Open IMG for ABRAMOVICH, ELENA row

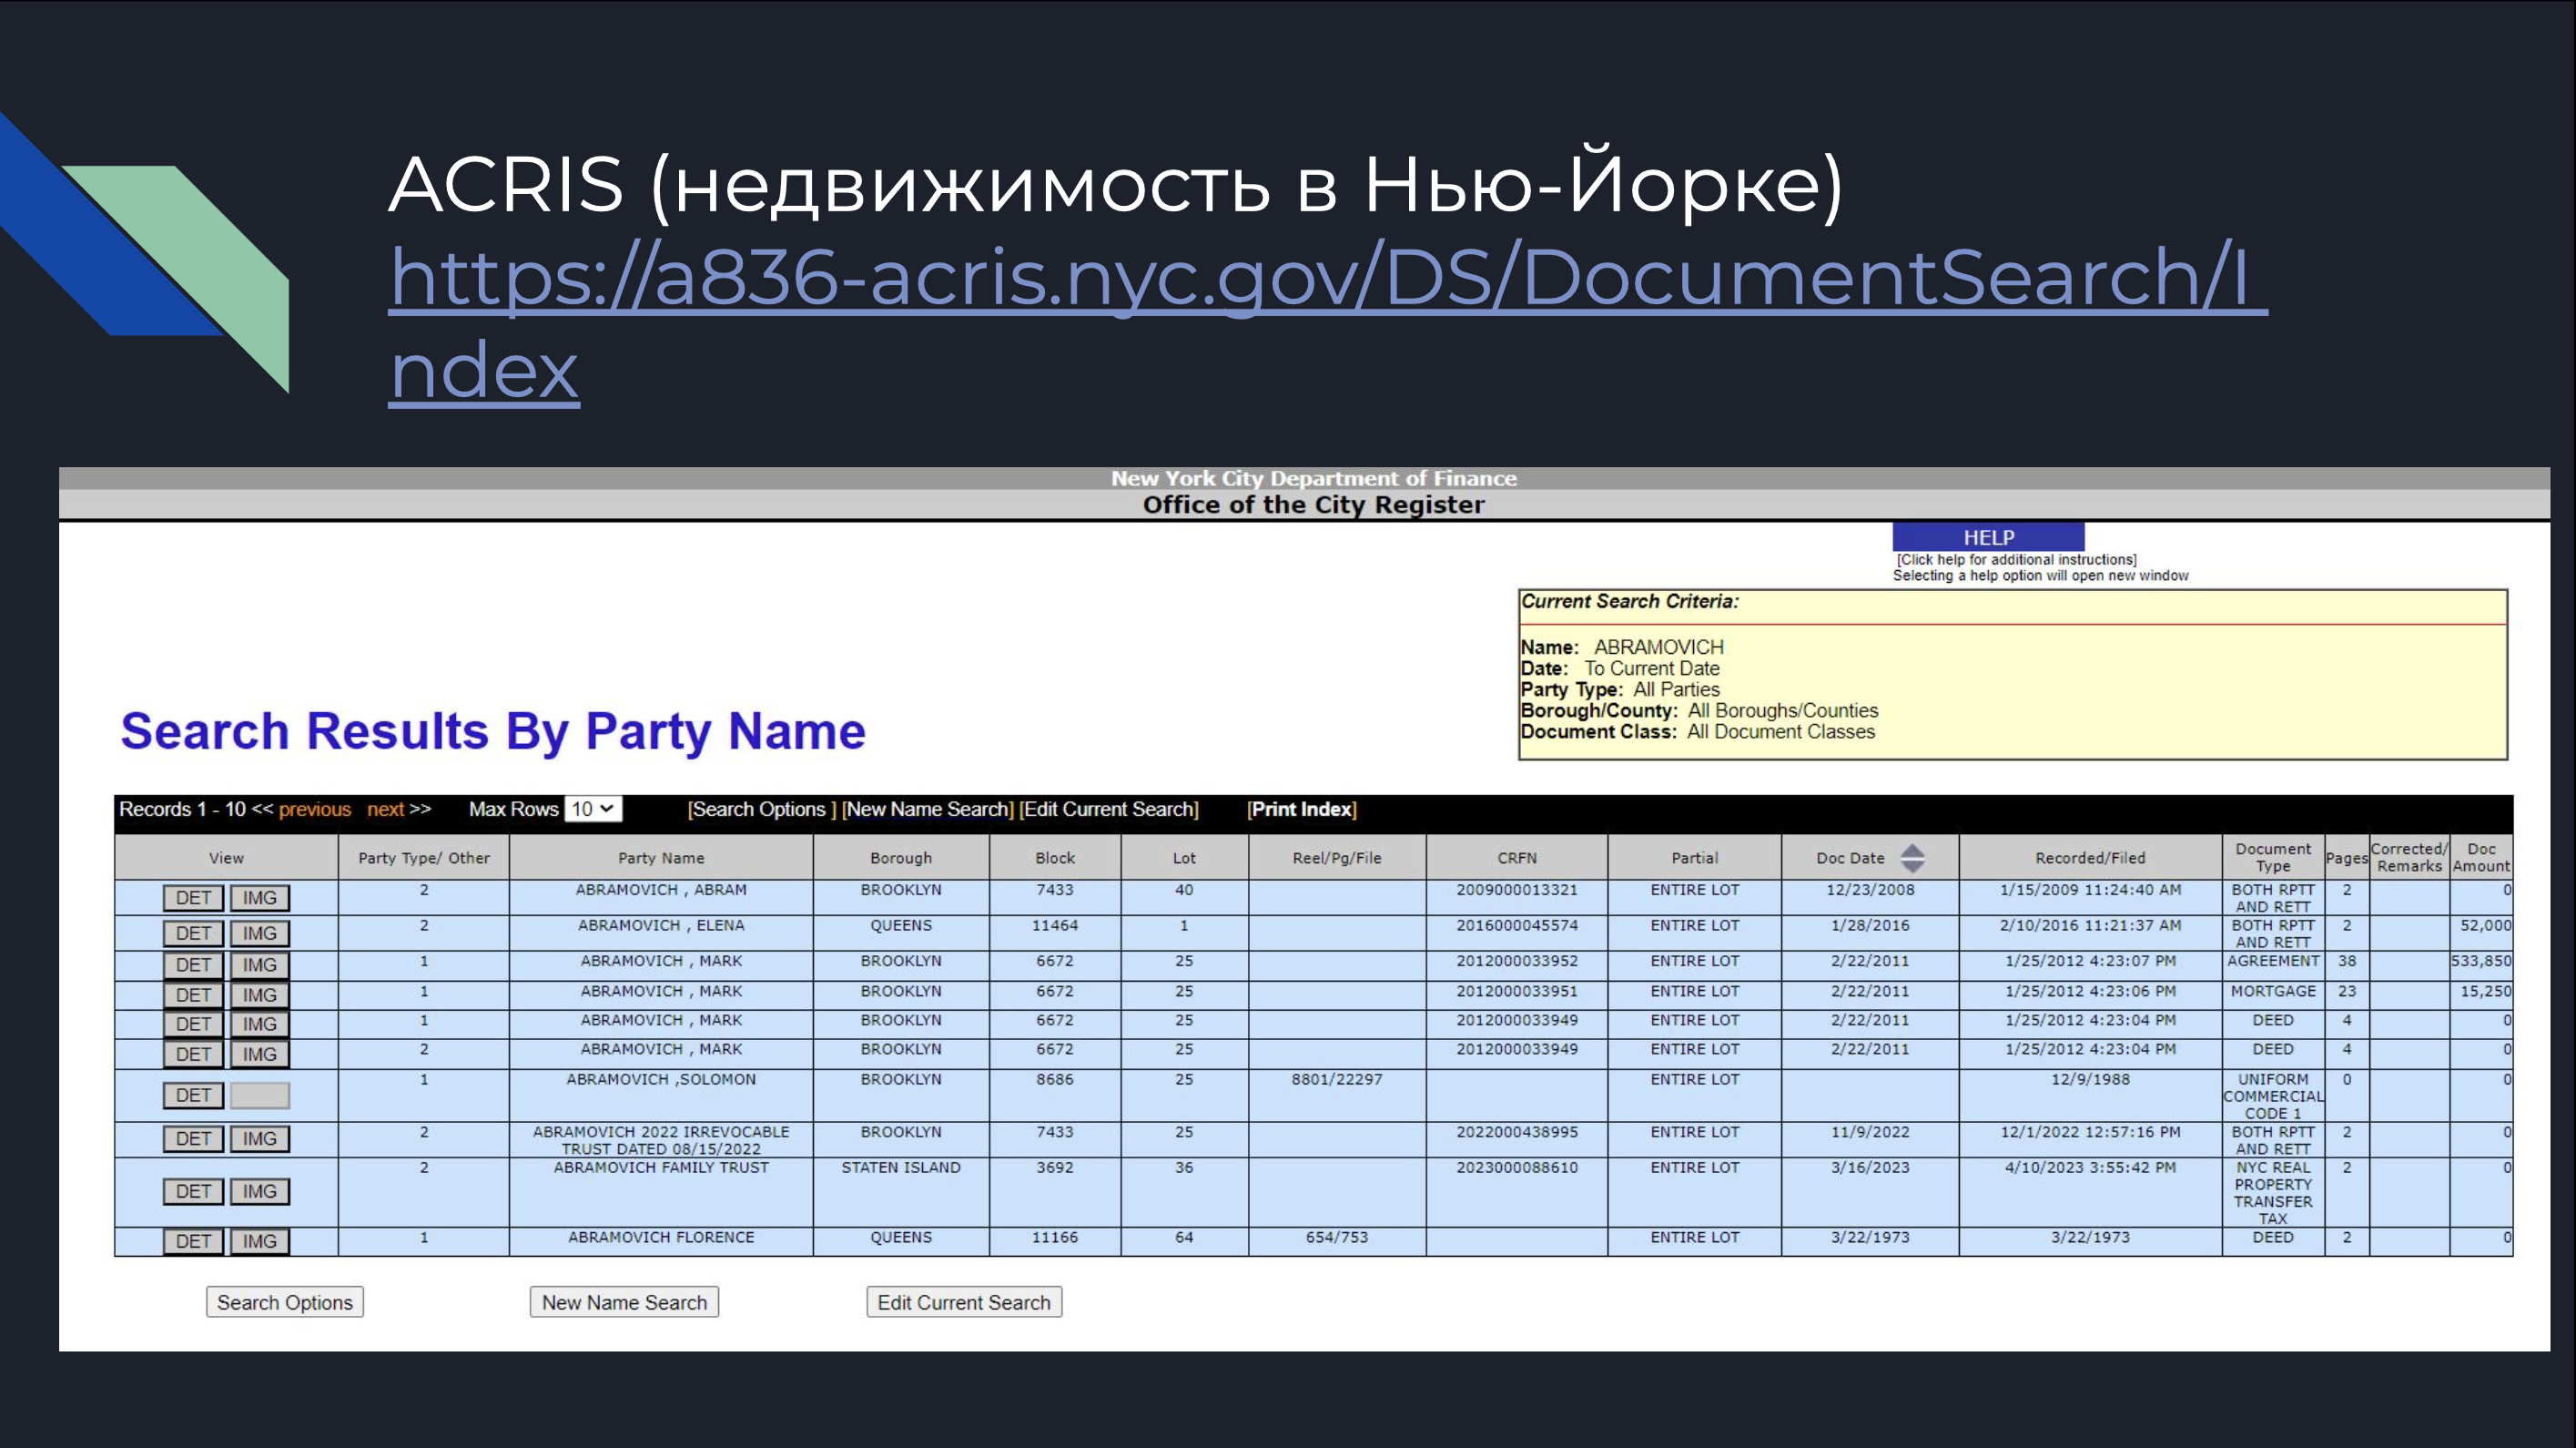(260, 933)
